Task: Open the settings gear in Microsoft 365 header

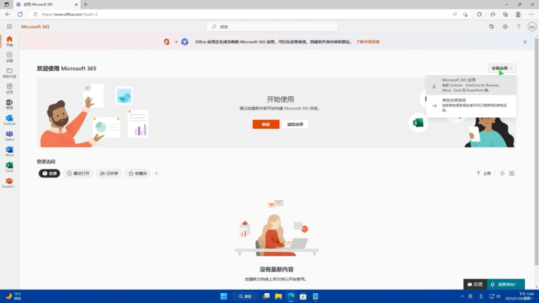Action: [505, 27]
